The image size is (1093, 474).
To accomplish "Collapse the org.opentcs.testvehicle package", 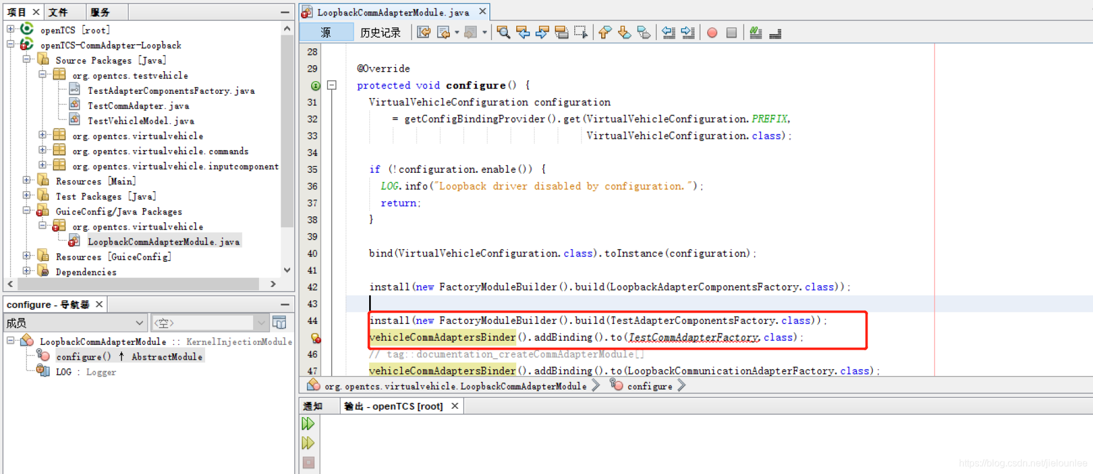I will [42, 74].
